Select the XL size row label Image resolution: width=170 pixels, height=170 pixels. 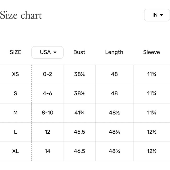[15, 151]
